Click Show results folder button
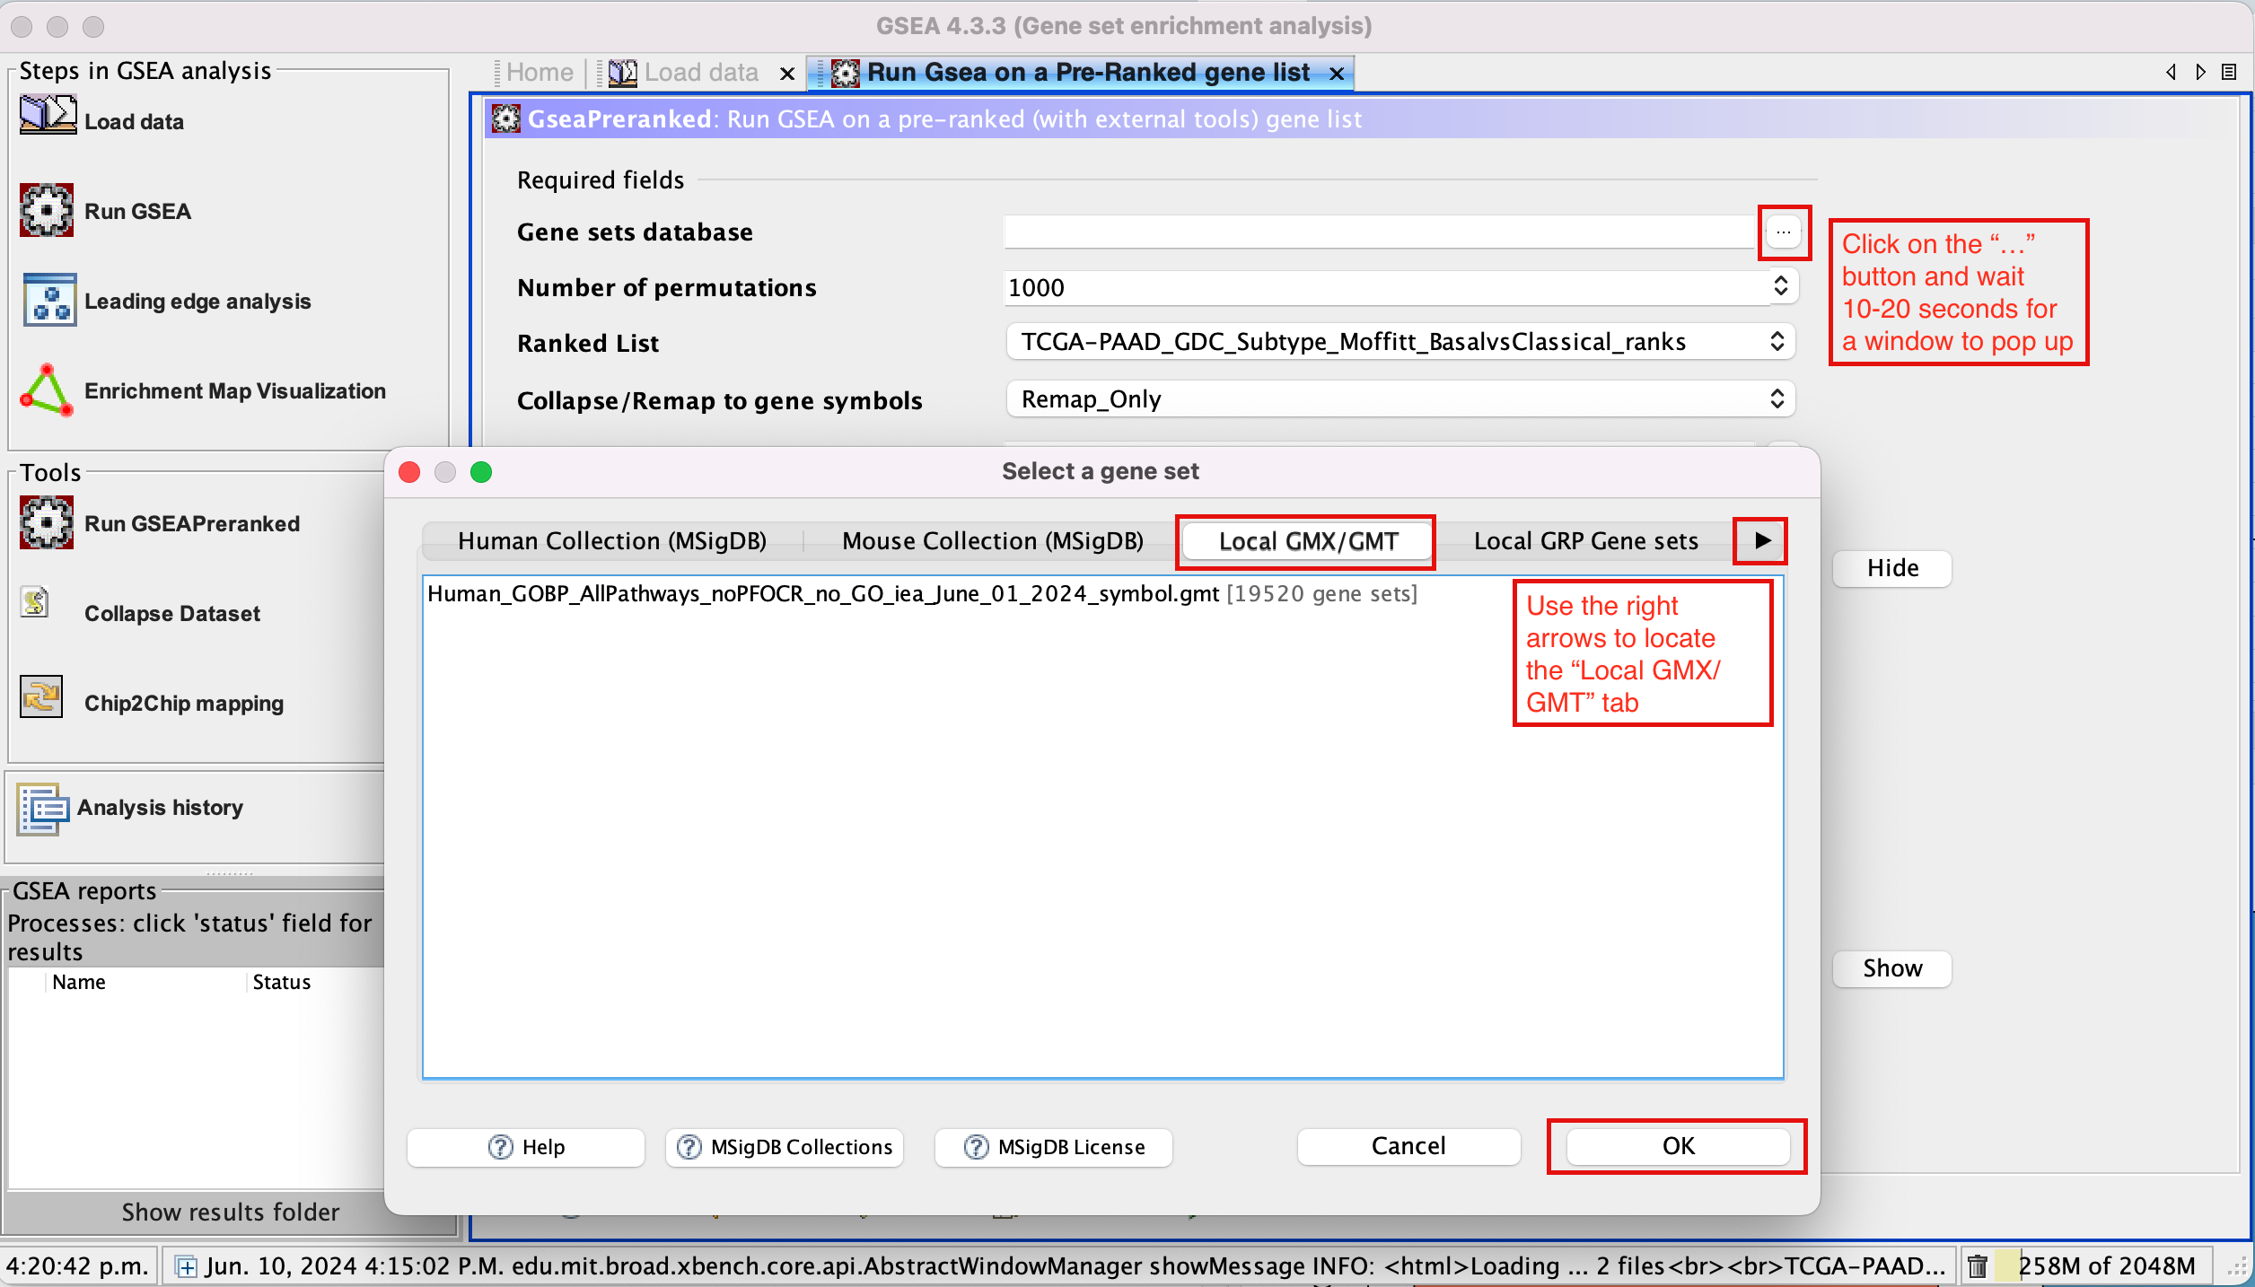This screenshot has height=1287, width=2255. pos(230,1212)
